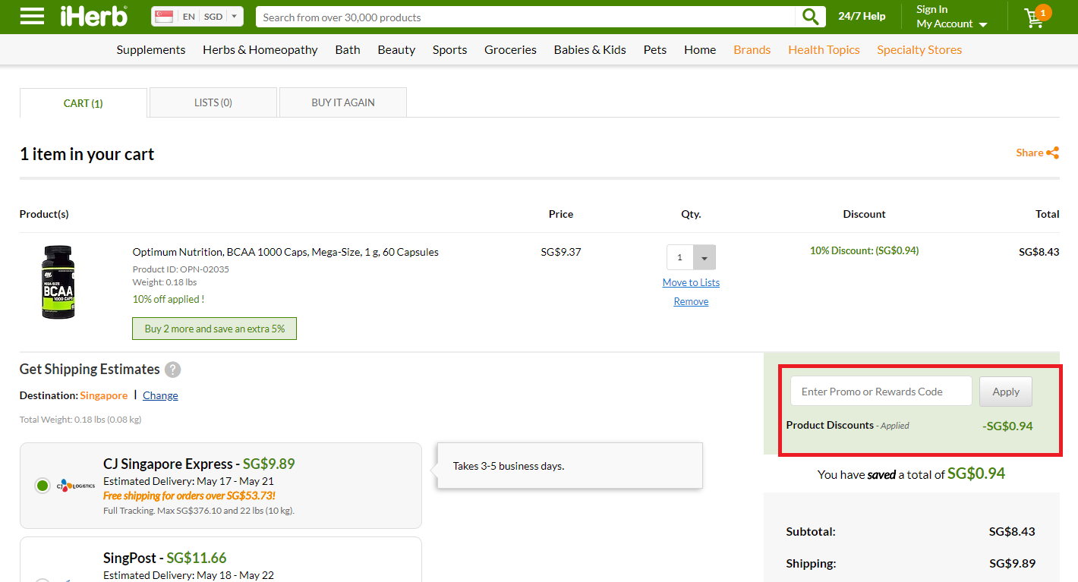Click the Share icon
Image resolution: width=1078 pixels, height=582 pixels.
click(1052, 153)
